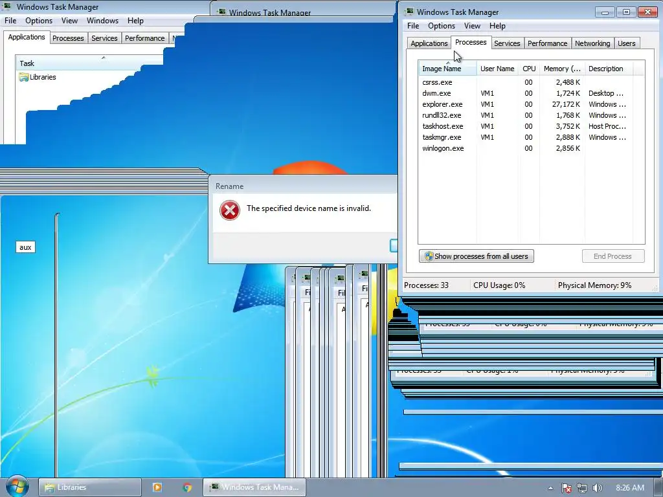Sort by CPU column header
663x497 pixels.
pos(529,69)
